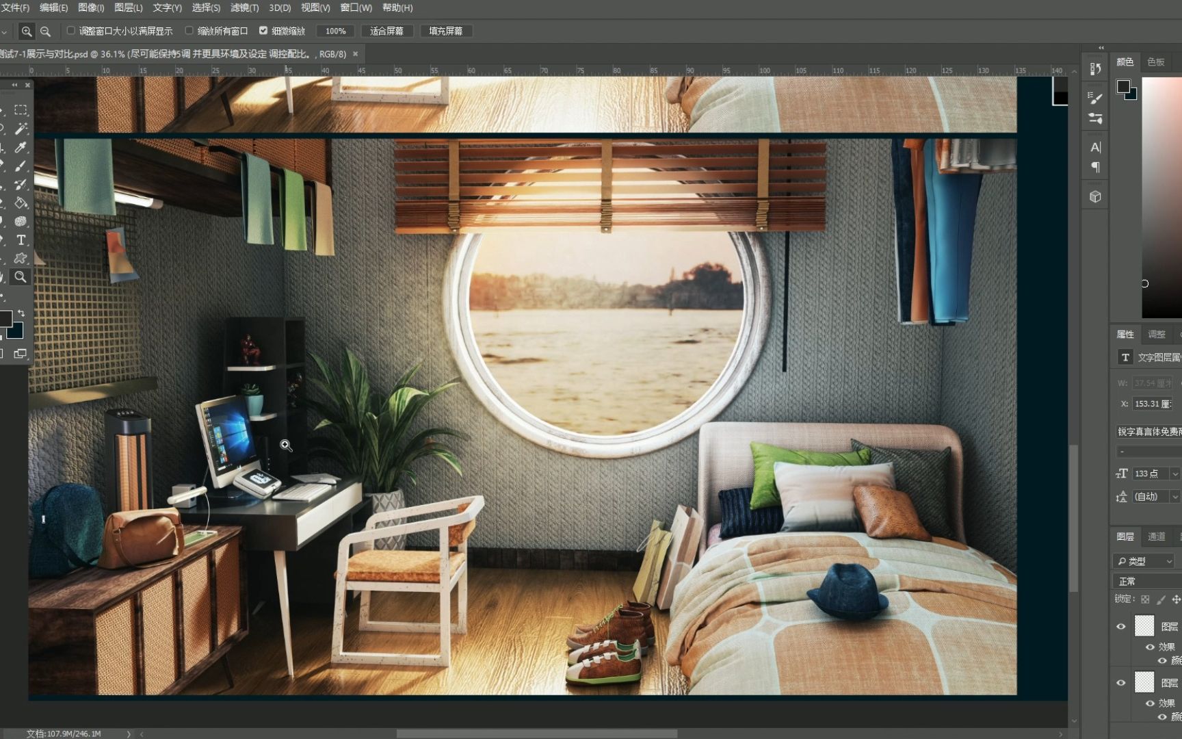The height and width of the screenshot is (739, 1182).
Task: Select the History Brush tool
Action: 21,184
